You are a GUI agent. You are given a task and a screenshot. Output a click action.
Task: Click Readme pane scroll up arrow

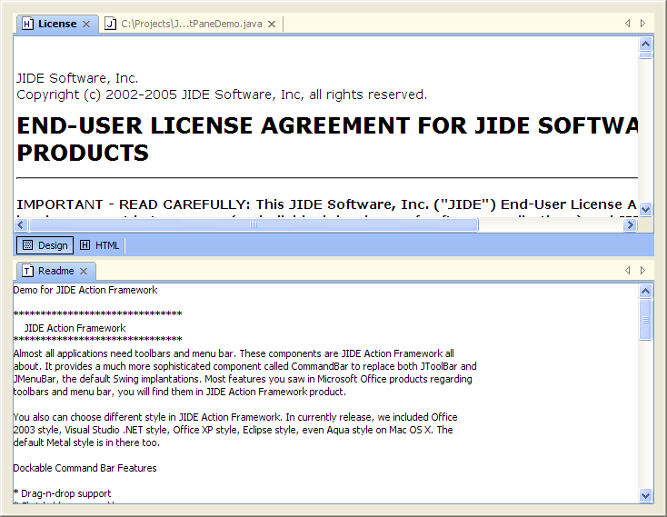click(645, 291)
